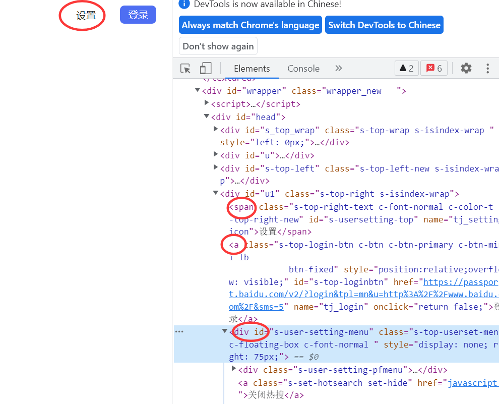Expand the div id="s_top_wrap" node
Viewport: 499px width, 404px height.
pos(215,129)
